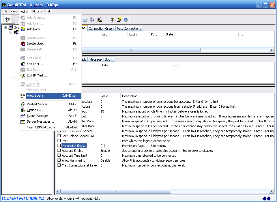Choose Flush CDROM Cache menu entry
The image size is (277, 202).
50,127
